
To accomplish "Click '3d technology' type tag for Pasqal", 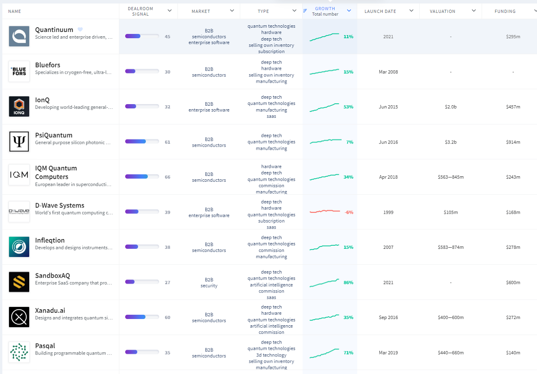I will click(x=271, y=355).
